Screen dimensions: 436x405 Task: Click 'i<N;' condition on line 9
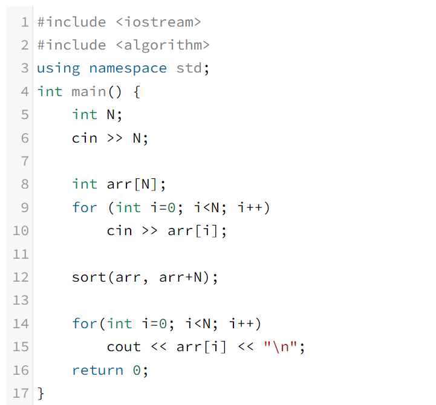point(210,208)
